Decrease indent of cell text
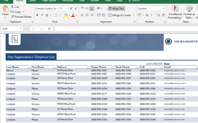The image size is (198, 123). coord(98,15)
